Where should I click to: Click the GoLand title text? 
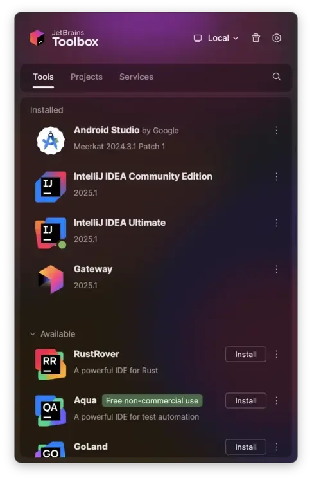pyautogui.click(x=91, y=447)
